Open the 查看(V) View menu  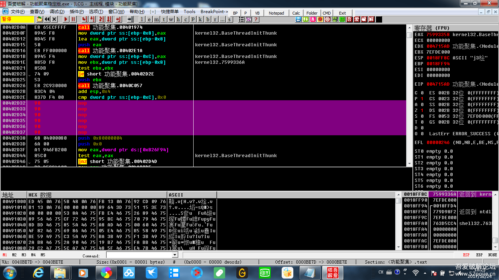37,12
